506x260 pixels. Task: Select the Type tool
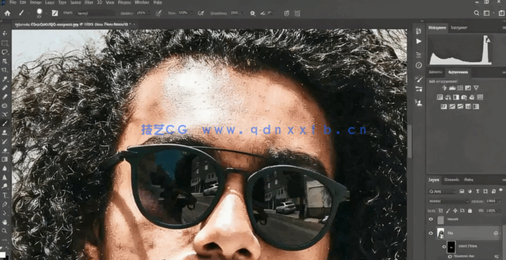5,195
